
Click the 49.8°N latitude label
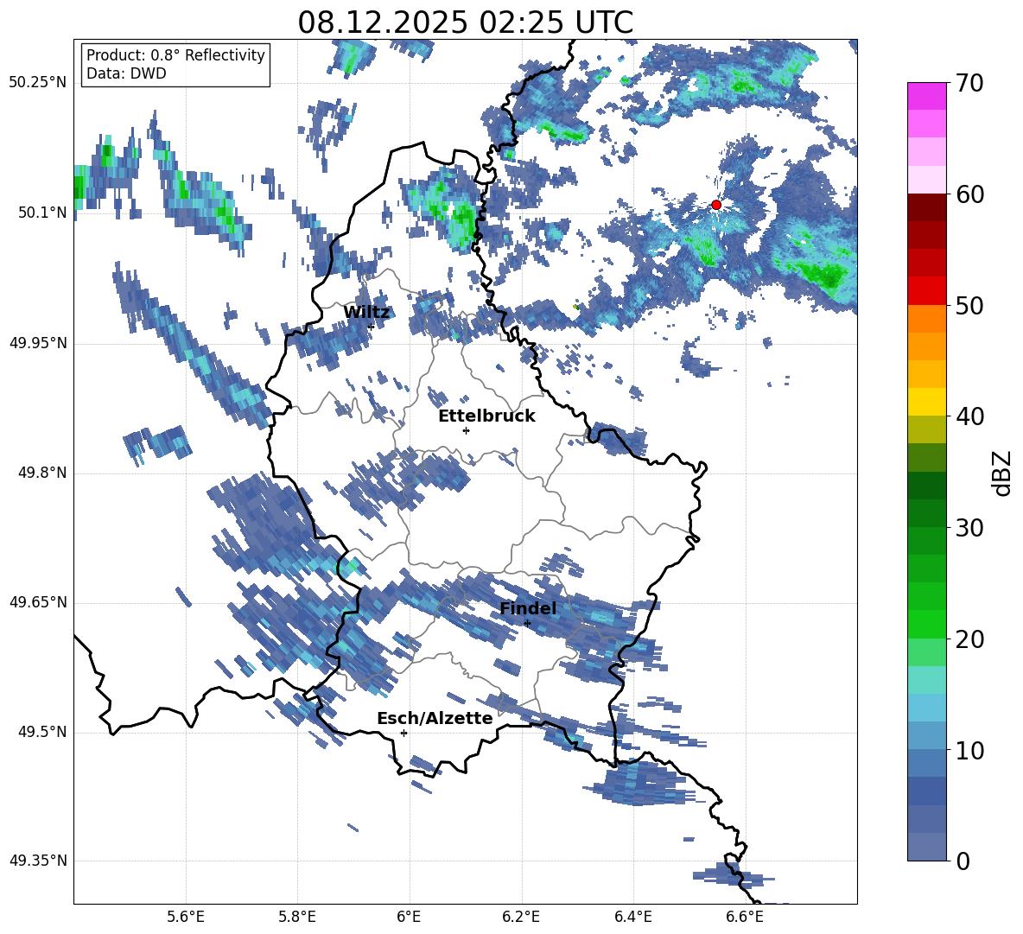(x=42, y=473)
